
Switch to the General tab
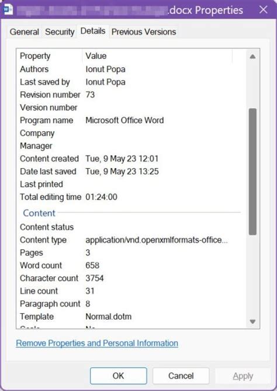pyautogui.click(x=24, y=32)
